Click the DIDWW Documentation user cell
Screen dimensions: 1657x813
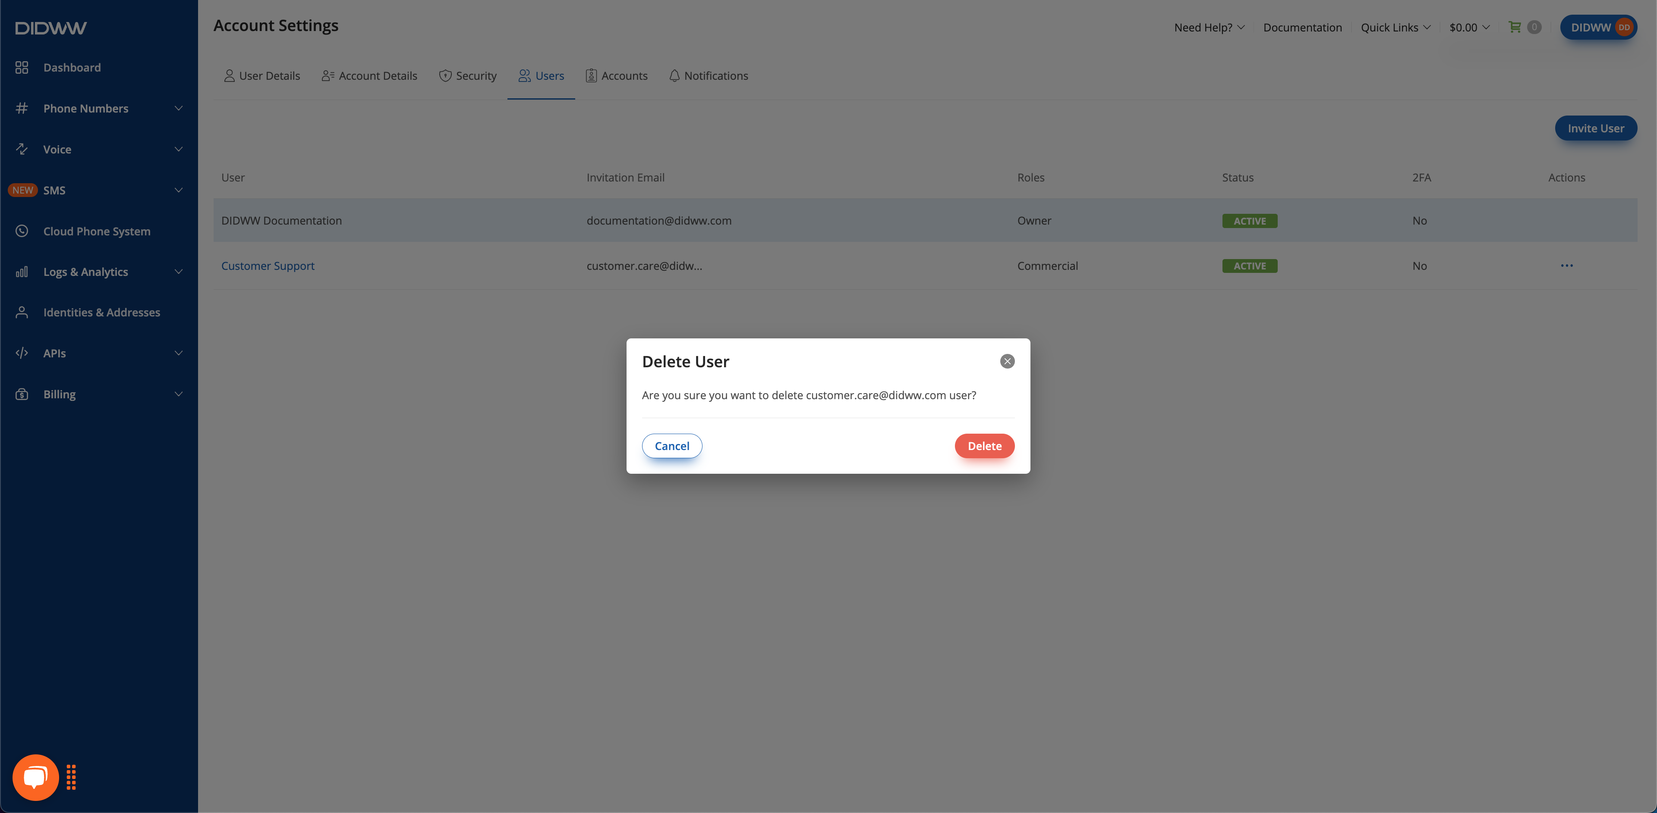tap(281, 220)
